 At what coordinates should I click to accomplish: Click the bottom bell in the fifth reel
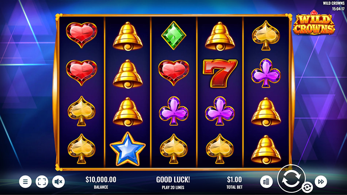click(x=266, y=149)
